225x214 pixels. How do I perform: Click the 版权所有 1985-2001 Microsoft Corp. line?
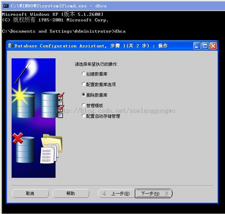point(55,20)
